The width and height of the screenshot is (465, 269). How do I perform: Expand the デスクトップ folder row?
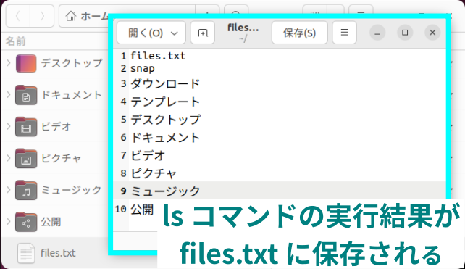tap(9, 63)
